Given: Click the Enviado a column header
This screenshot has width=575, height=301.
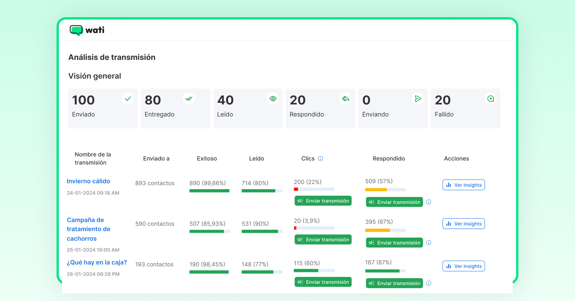Looking at the screenshot, I should (156, 159).
